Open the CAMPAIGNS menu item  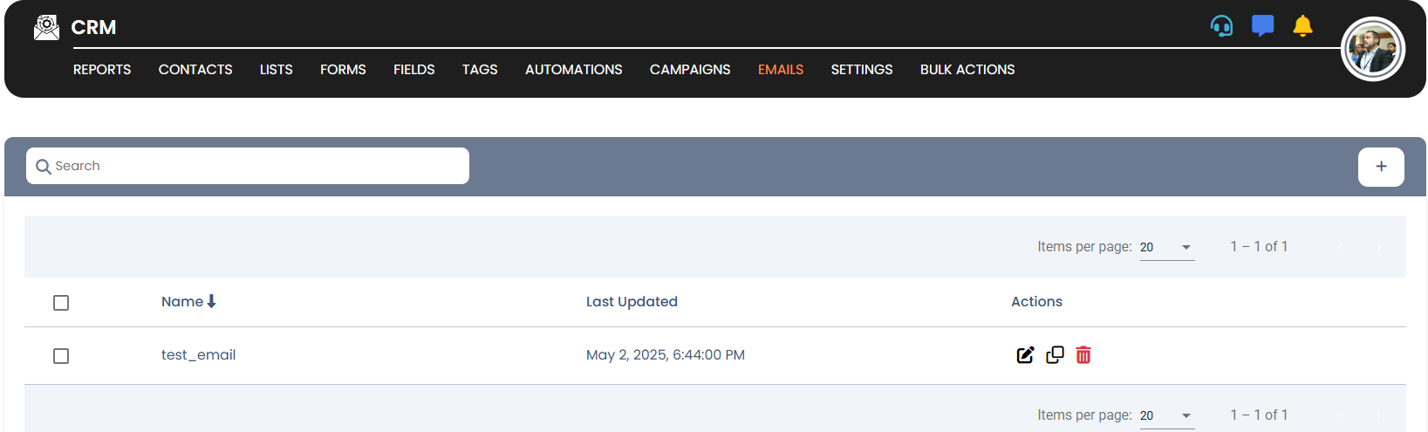(x=690, y=70)
